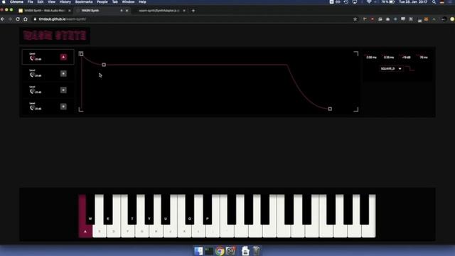Viewport: 455px width, 256px height.
Task: Open the File menu
Action: click(x=30, y=1)
